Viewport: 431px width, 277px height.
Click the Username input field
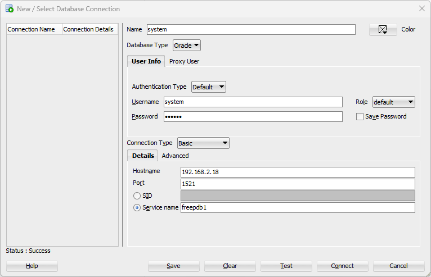[x=253, y=102]
